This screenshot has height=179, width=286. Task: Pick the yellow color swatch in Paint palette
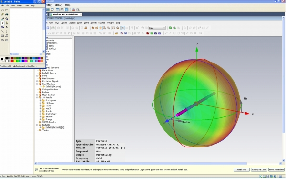tap(15, 61)
